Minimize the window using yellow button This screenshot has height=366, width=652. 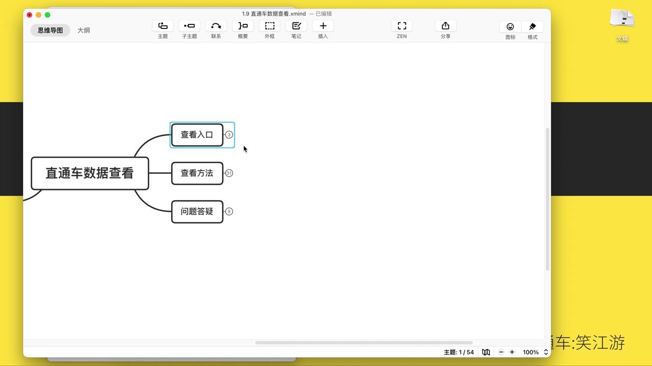coord(39,15)
